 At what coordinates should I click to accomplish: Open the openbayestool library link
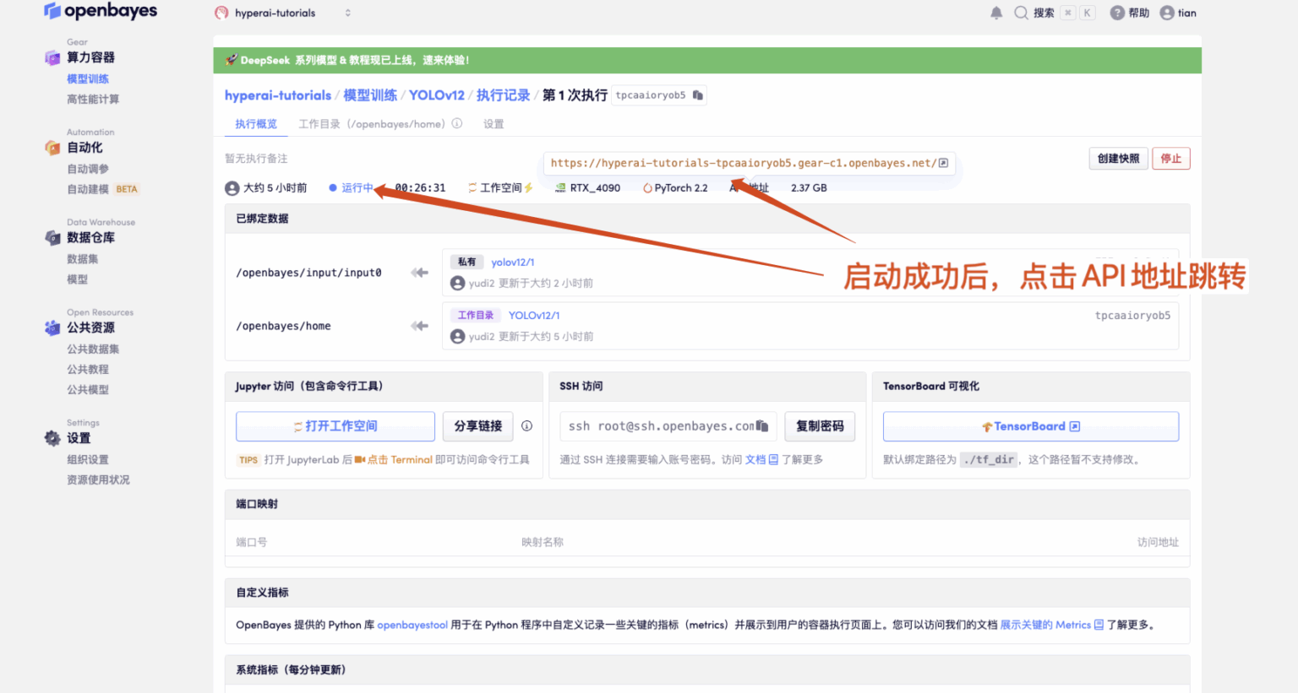412,625
